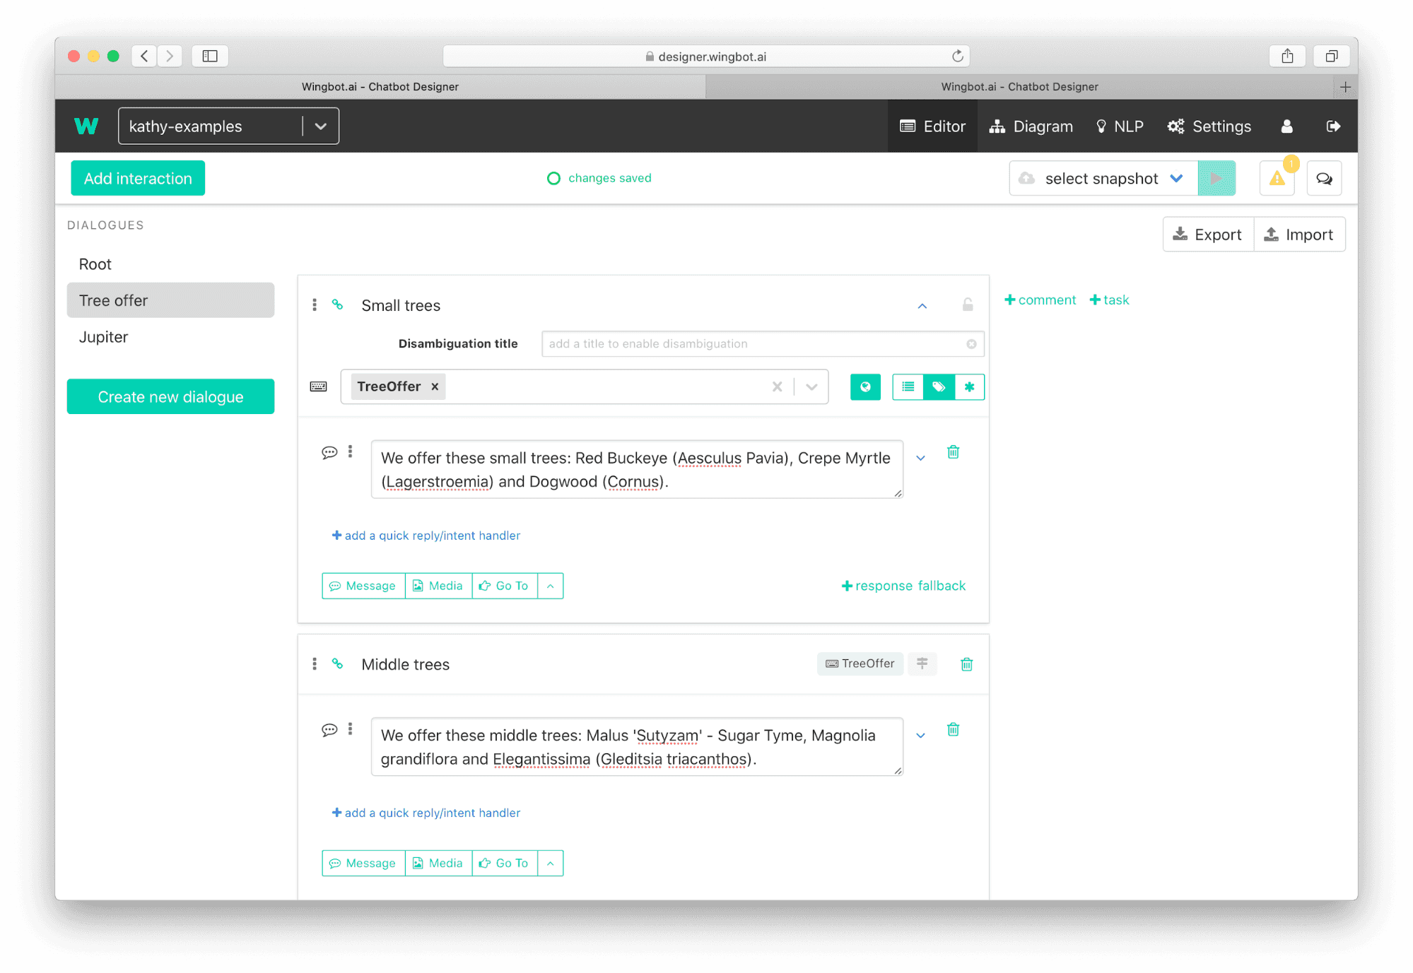Viewport: 1413px width, 973px height.
Task: Delete the small trees message
Action: 953,452
